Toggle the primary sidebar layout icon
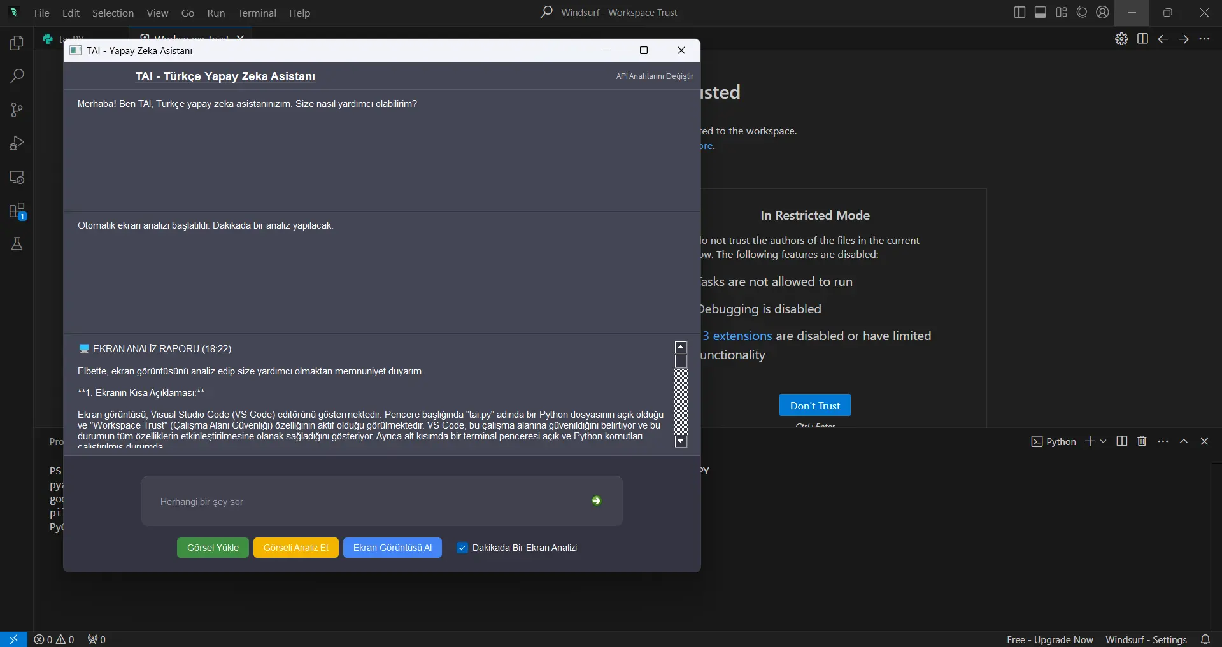The width and height of the screenshot is (1222, 647). tap(1020, 12)
